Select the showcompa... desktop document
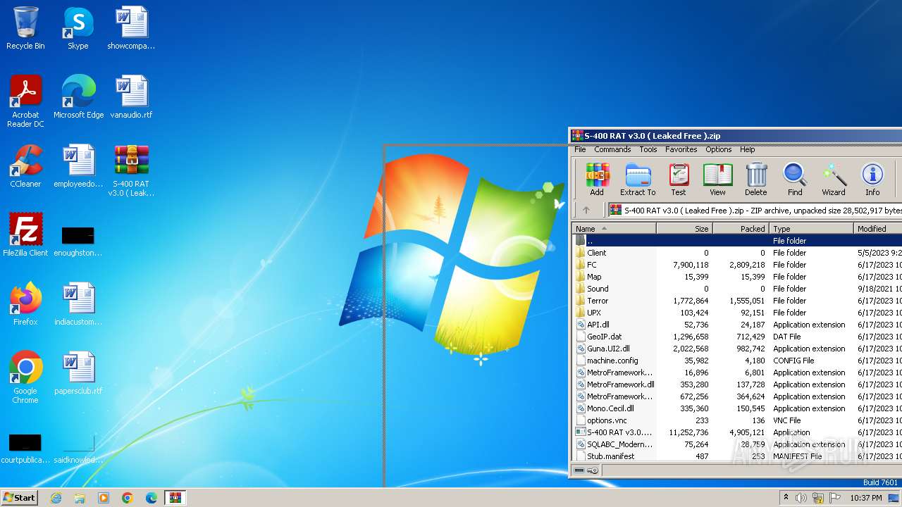Image resolution: width=902 pixels, height=507 pixels. (132, 29)
